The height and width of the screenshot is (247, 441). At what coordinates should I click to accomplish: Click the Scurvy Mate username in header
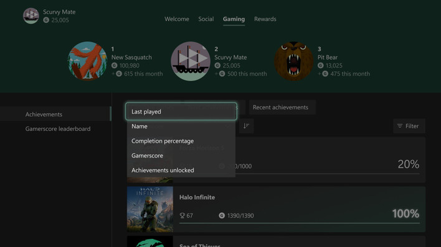tap(59, 12)
